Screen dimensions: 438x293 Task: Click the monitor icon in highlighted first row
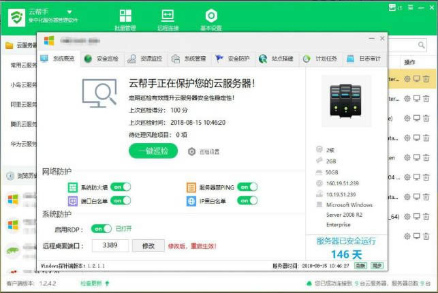[416, 79]
